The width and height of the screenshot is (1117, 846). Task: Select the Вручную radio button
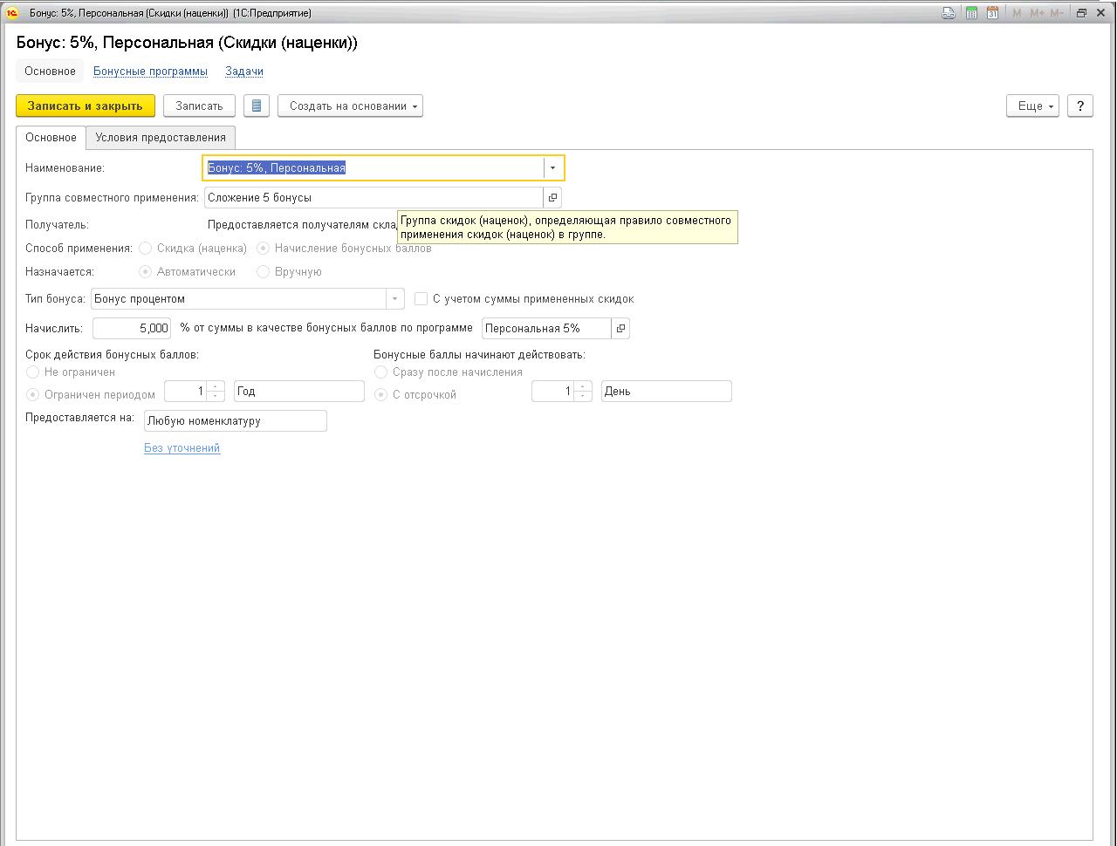(x=263, y=271)
